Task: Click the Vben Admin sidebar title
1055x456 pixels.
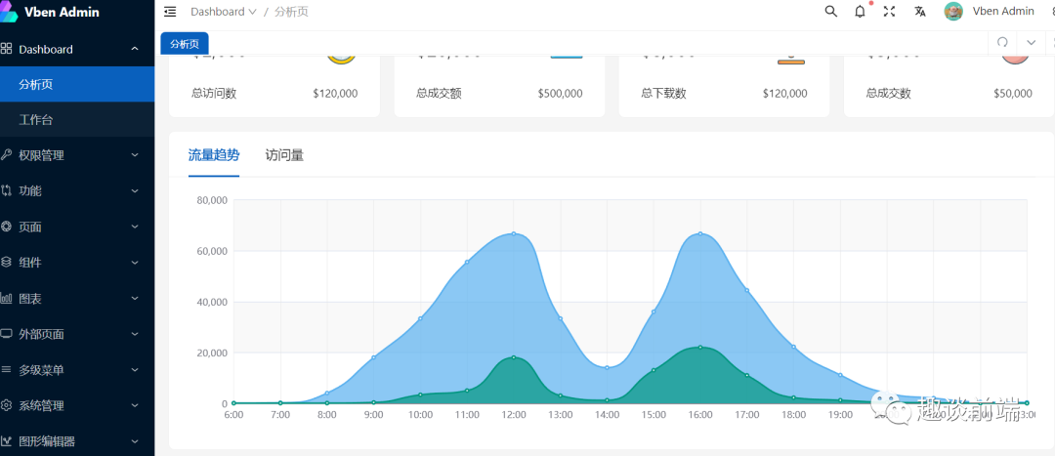Action: point(62,12)
